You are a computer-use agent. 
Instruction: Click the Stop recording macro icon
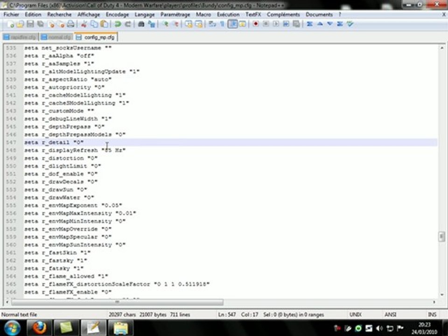(x=266, y=24)
